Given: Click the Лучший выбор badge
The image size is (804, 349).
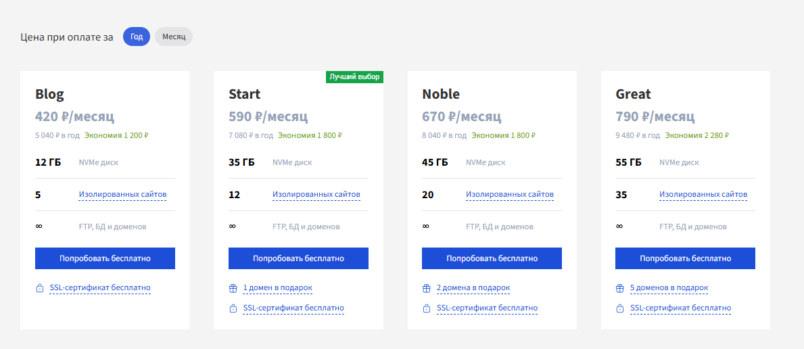Looking at the screenshot, I should [x=355, y=77].
